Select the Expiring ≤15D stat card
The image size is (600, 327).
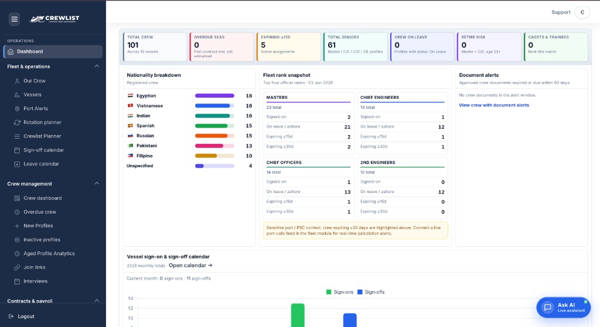288,47
